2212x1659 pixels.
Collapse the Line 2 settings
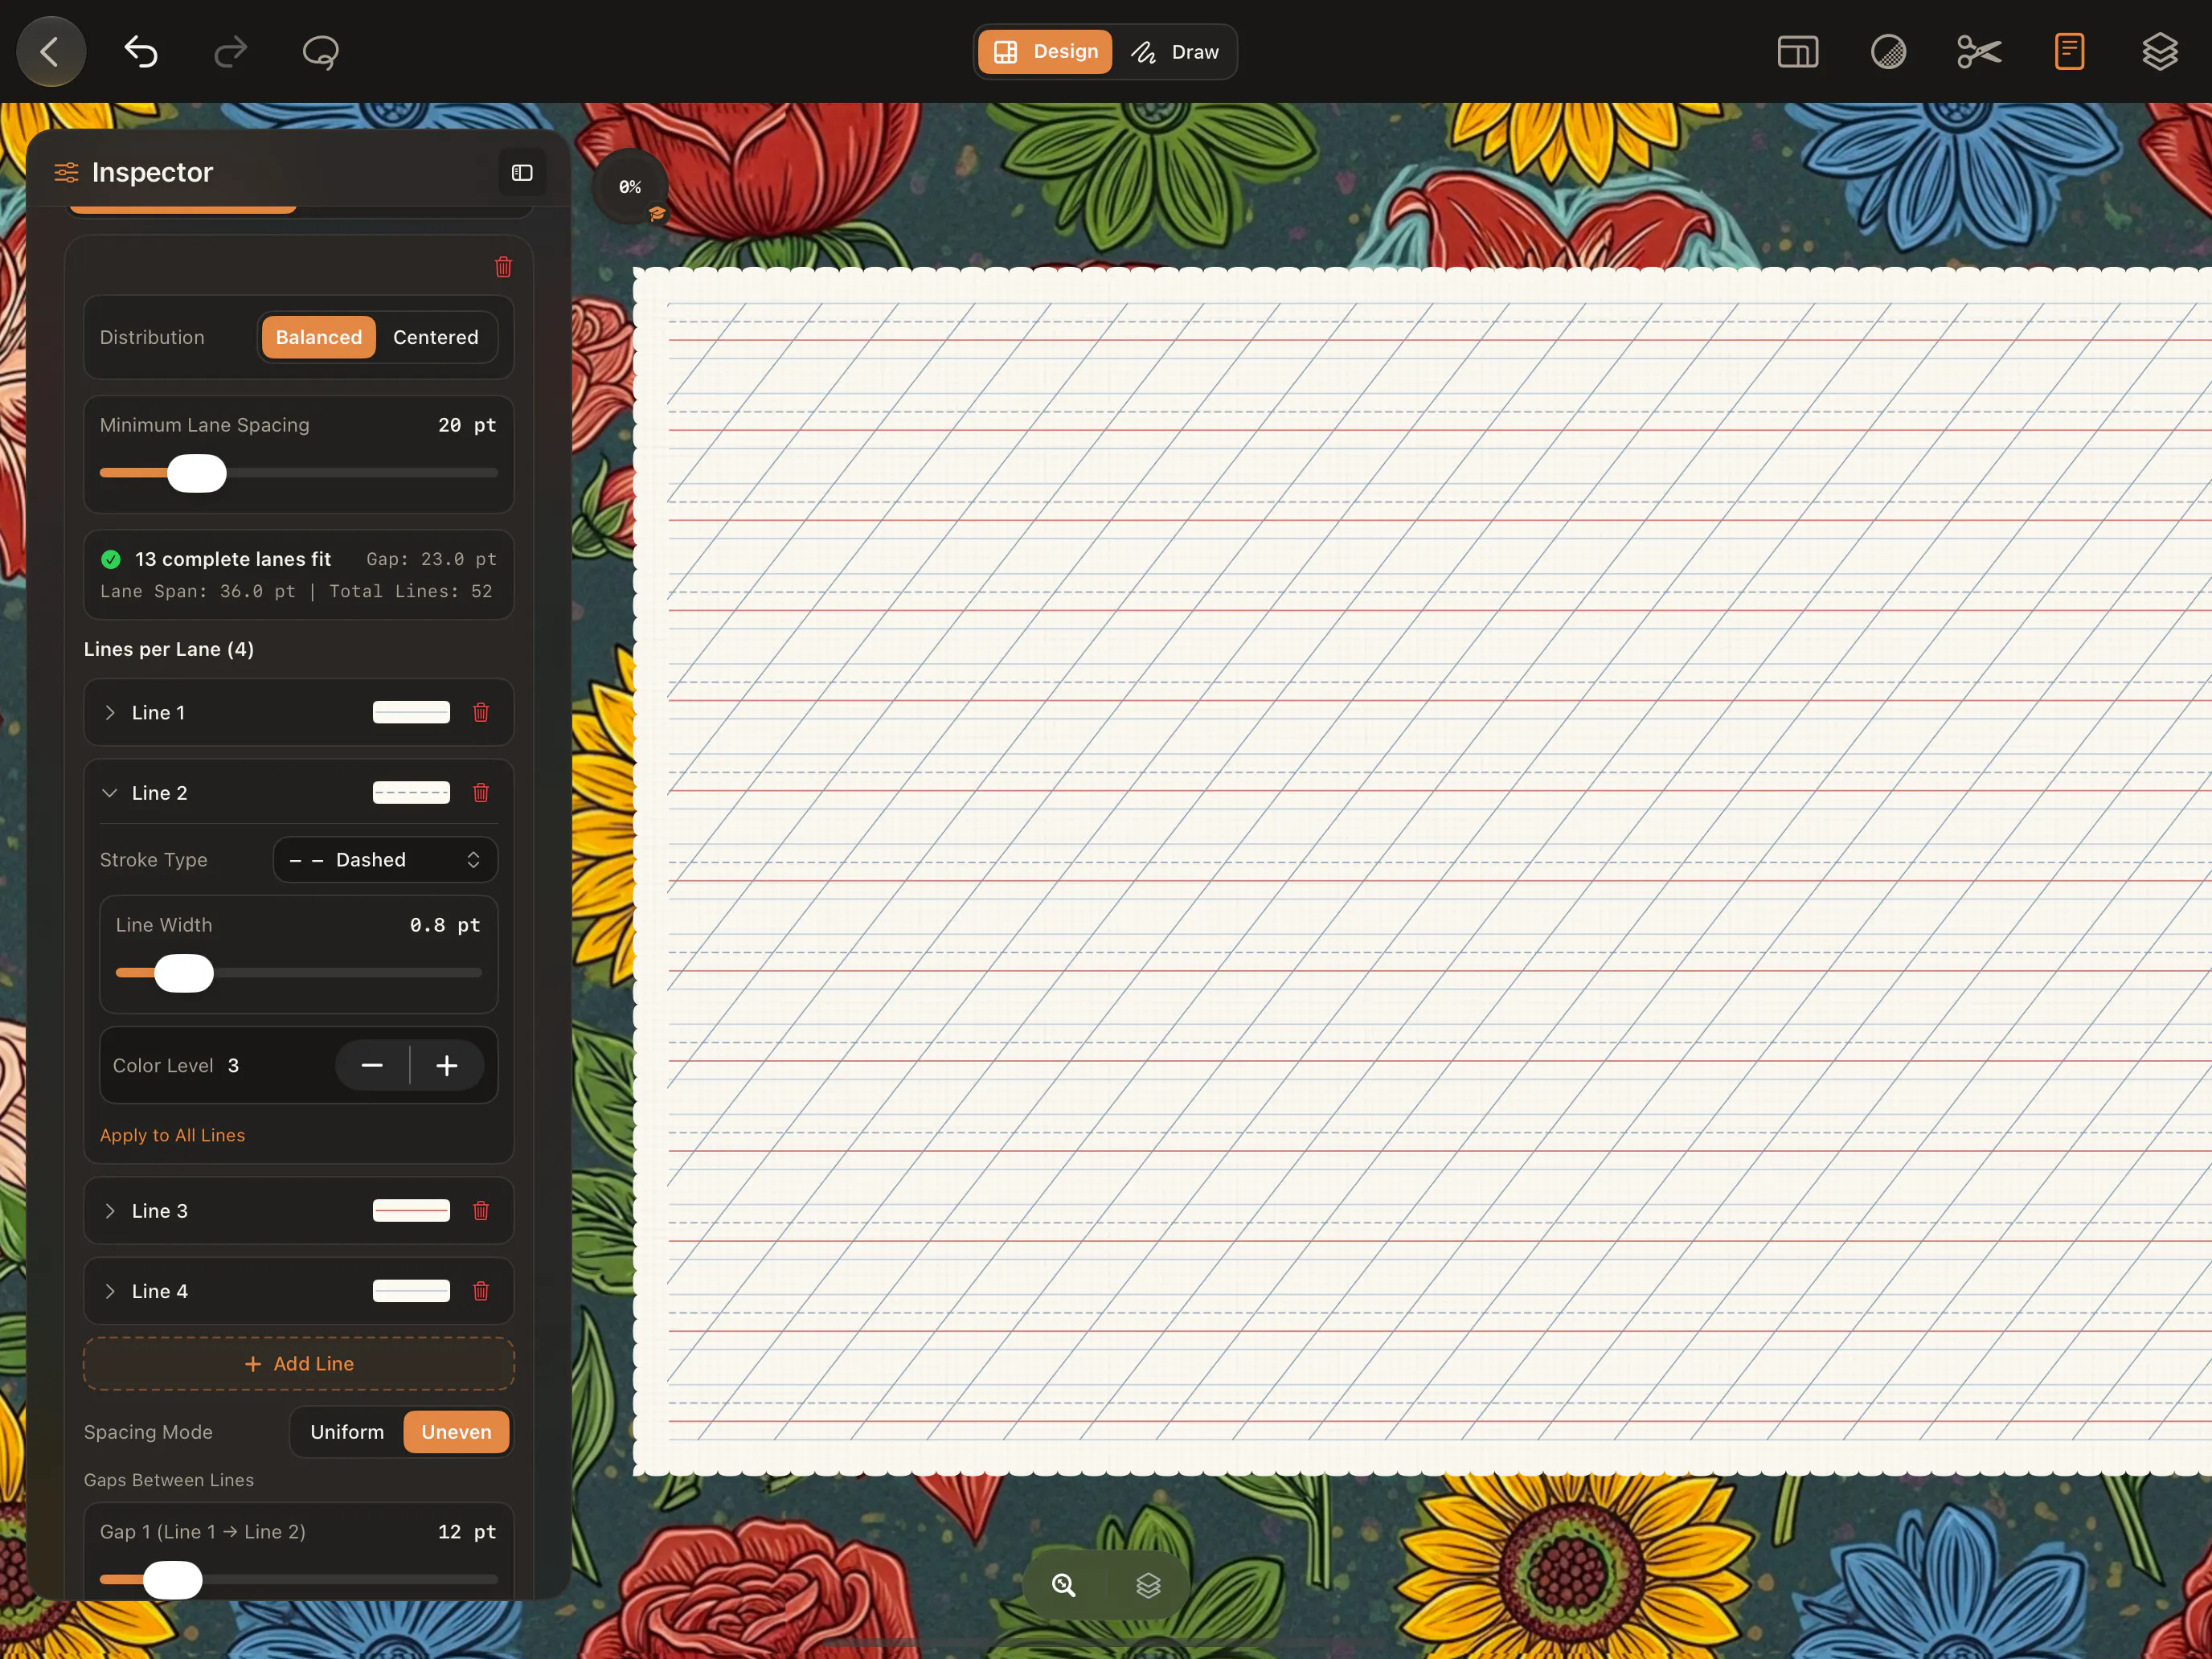coord(110,793)
